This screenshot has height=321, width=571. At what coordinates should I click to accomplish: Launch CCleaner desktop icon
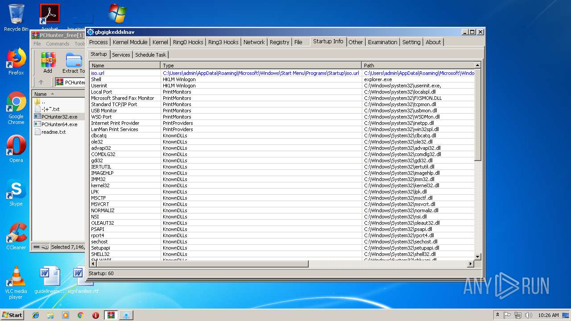tap(16, 236)
